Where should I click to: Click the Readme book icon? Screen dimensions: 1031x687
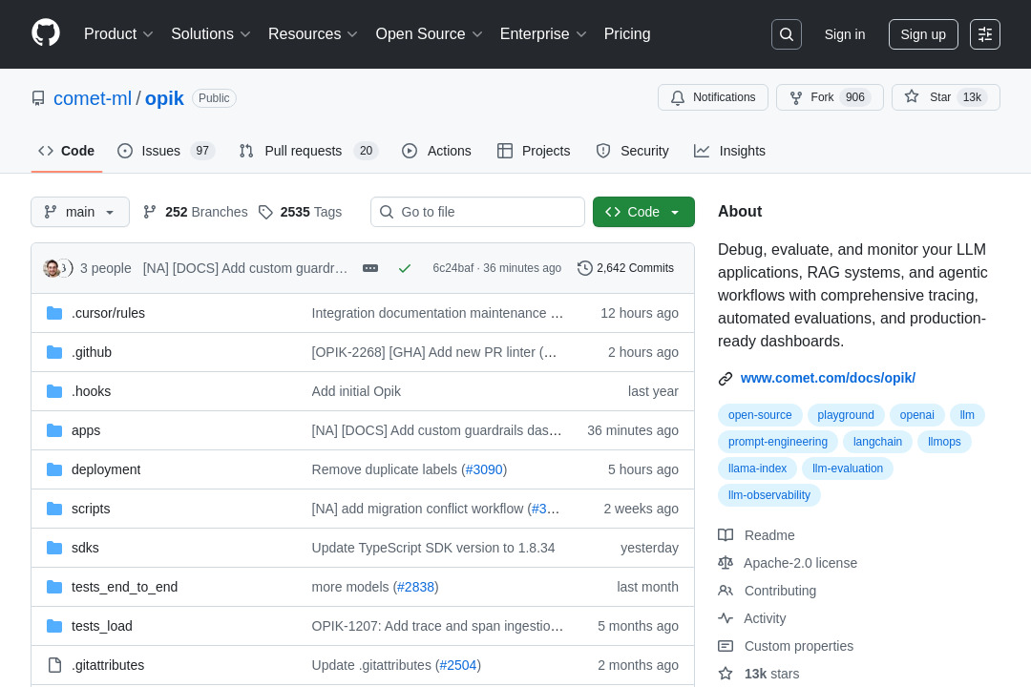click(x=726, y=535)
